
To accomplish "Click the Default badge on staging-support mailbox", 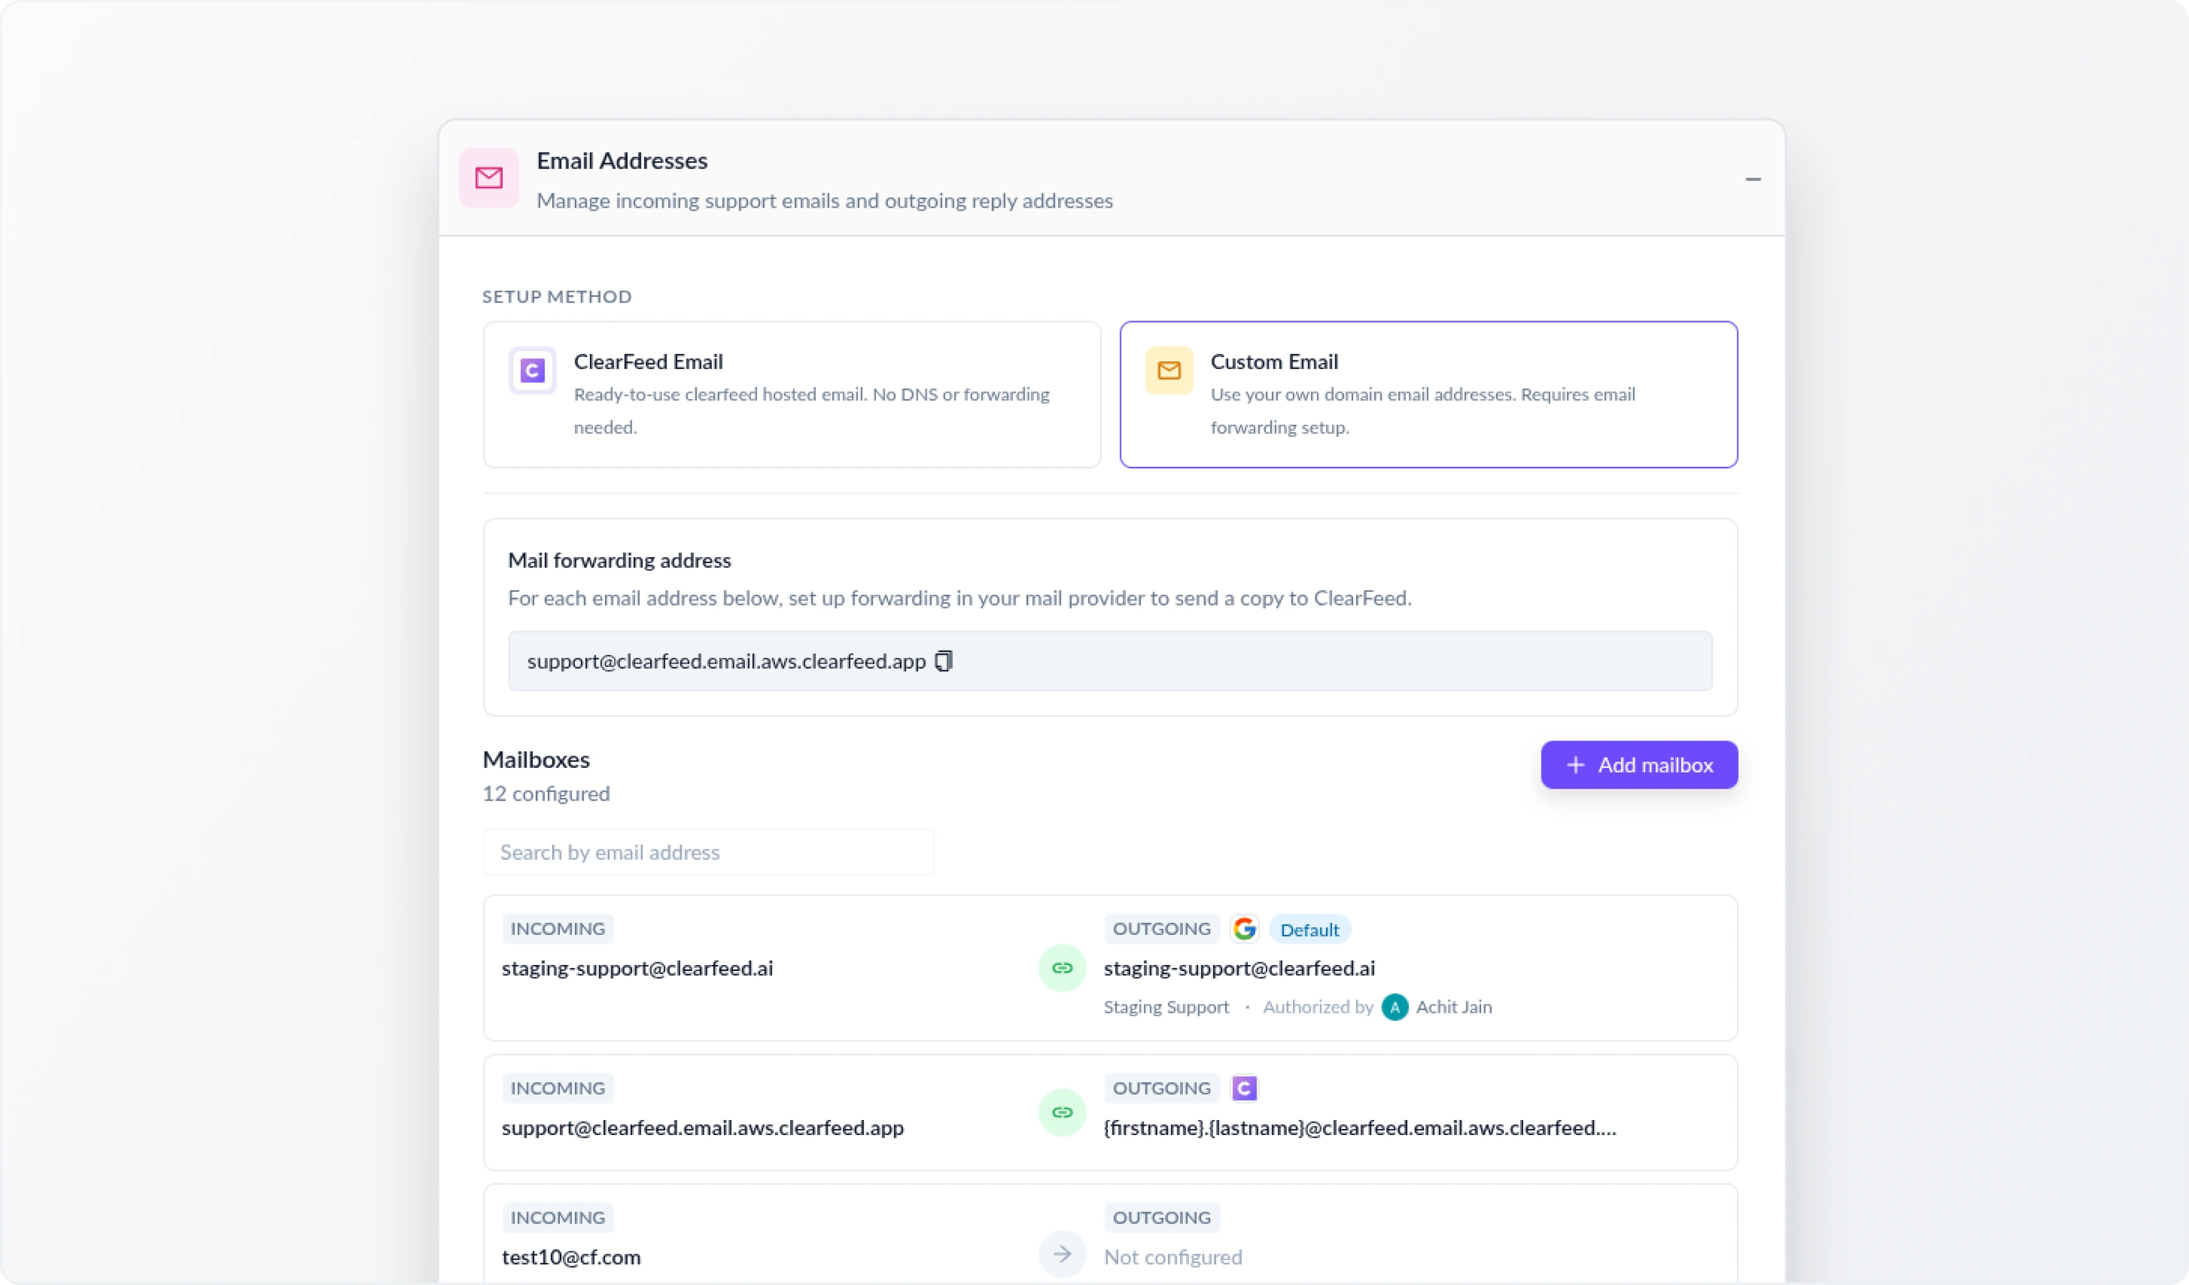I will (x=1309, y=929).
